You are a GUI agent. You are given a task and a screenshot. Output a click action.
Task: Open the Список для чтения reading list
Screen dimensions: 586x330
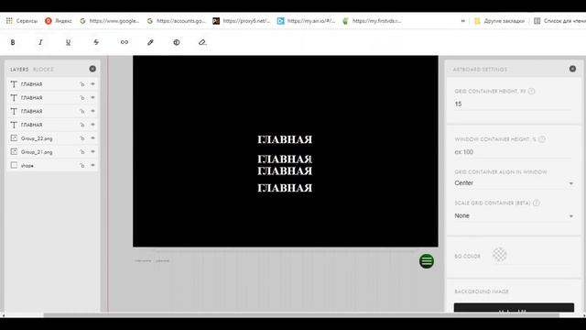559,21
